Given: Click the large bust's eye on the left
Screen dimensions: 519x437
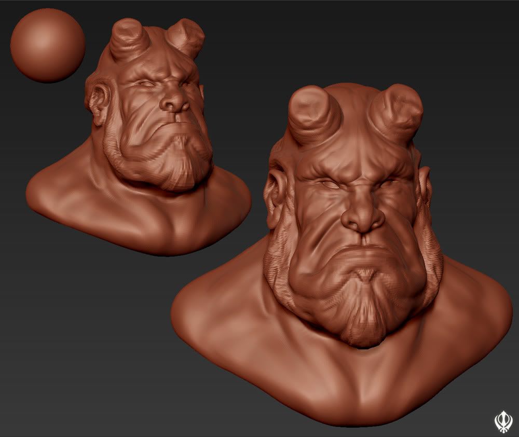Looking at the screenshot, I should pyautogui.click(x=327, y=184).
